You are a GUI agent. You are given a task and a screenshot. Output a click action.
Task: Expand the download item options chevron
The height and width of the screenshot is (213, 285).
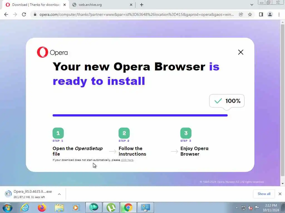(x=59, y=194)
